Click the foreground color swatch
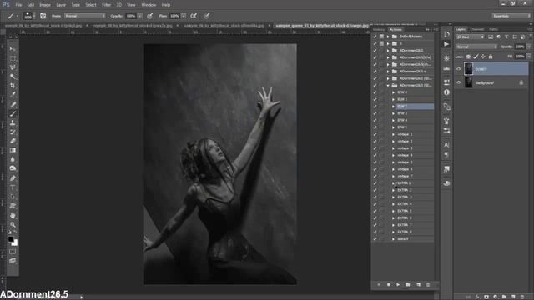 (11, 239)
